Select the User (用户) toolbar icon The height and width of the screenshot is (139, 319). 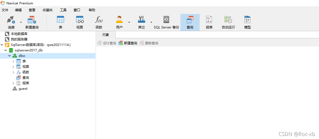click(119, 22)
